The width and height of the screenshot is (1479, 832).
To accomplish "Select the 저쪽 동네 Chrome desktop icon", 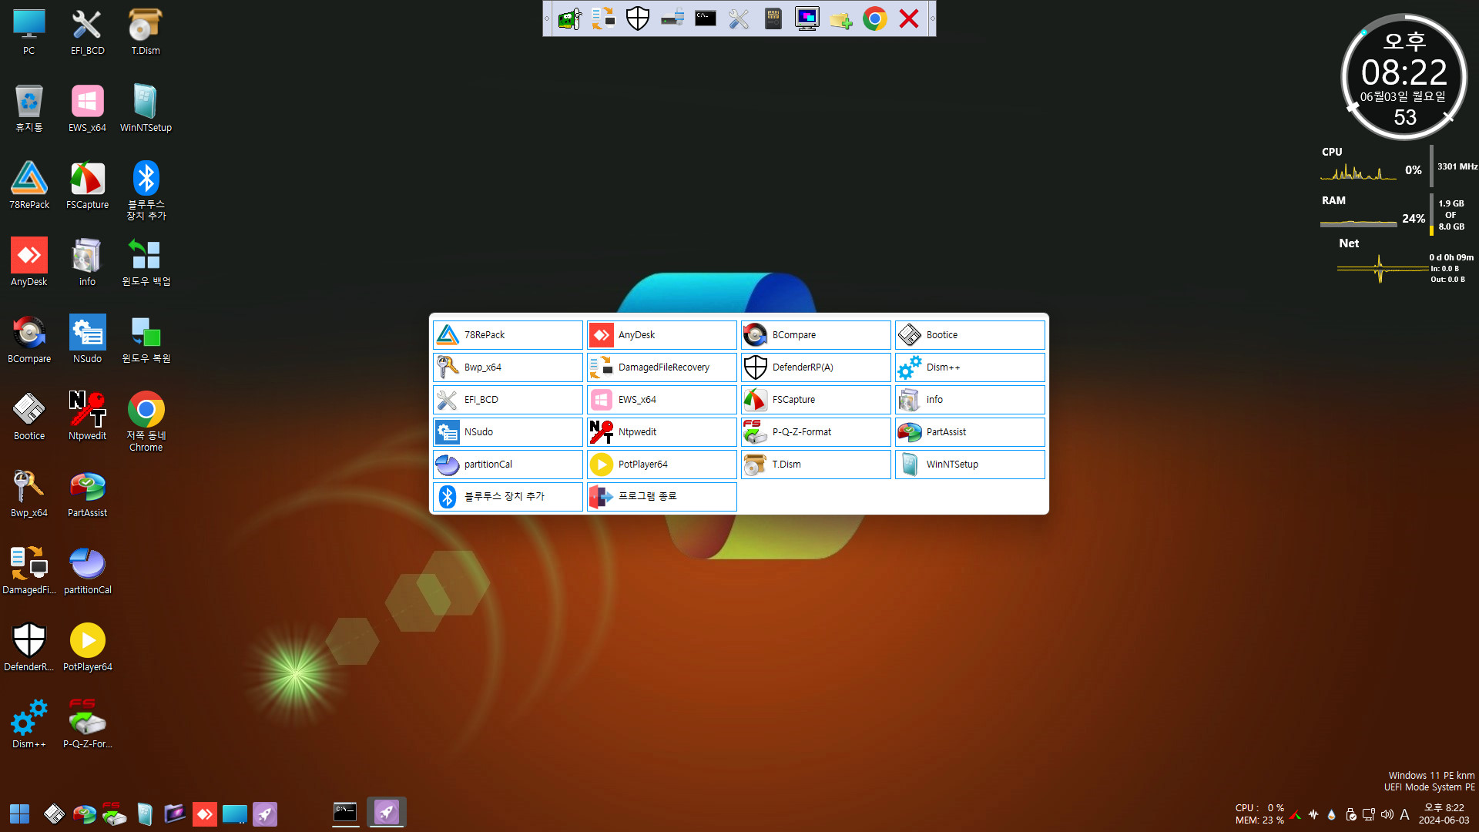I will [146, 421].
